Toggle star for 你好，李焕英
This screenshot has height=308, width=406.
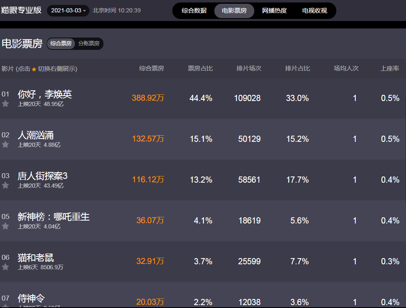point(5,104)
